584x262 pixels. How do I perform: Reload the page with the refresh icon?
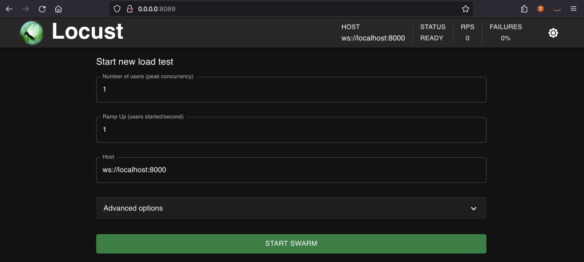pos(42,9)
